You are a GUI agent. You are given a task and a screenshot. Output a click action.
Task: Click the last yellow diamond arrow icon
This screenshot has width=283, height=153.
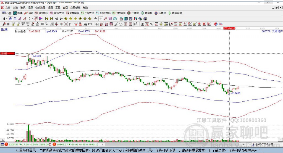[x=90, y=19]
